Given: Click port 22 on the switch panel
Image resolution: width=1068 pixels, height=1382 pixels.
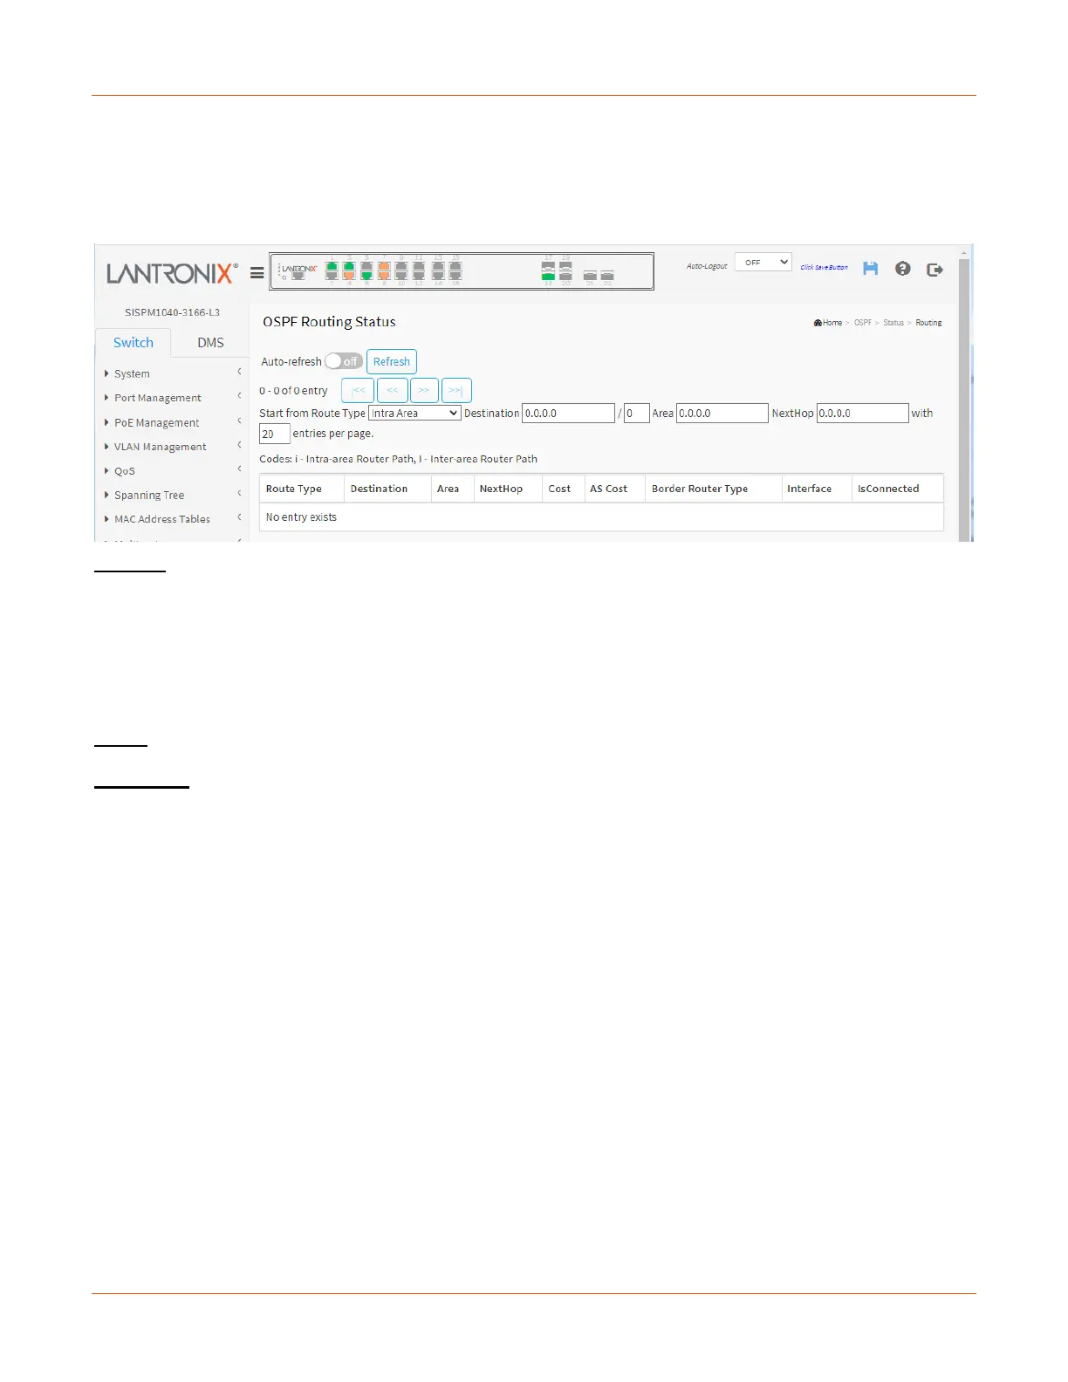Looking at the screenshot, I should tap(607, 276).
